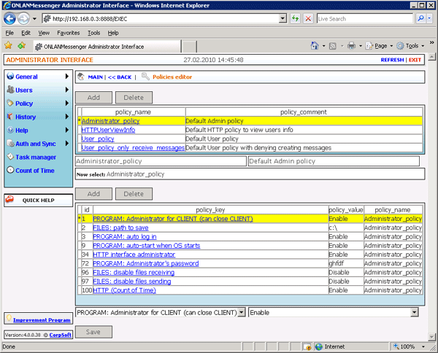Click the REFRESH link in header
The height and width of the screenshot is (353, 438).
392,60
